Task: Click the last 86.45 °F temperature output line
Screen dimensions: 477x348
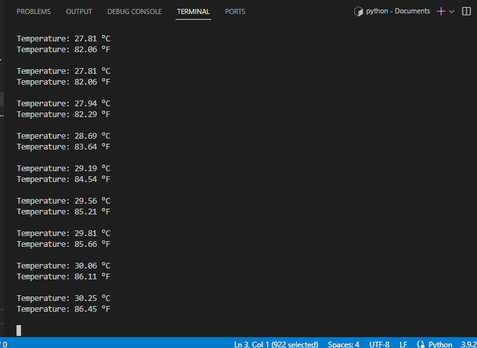Action: point(64,309)
